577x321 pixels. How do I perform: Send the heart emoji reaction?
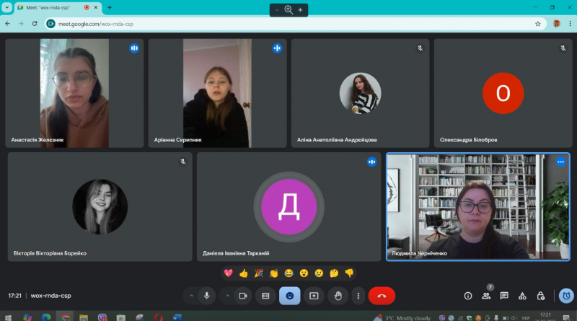click(229, 273)
